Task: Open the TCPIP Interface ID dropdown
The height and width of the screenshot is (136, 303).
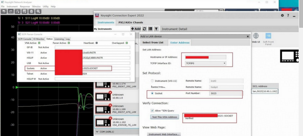Action: click(x=206, y=63)
